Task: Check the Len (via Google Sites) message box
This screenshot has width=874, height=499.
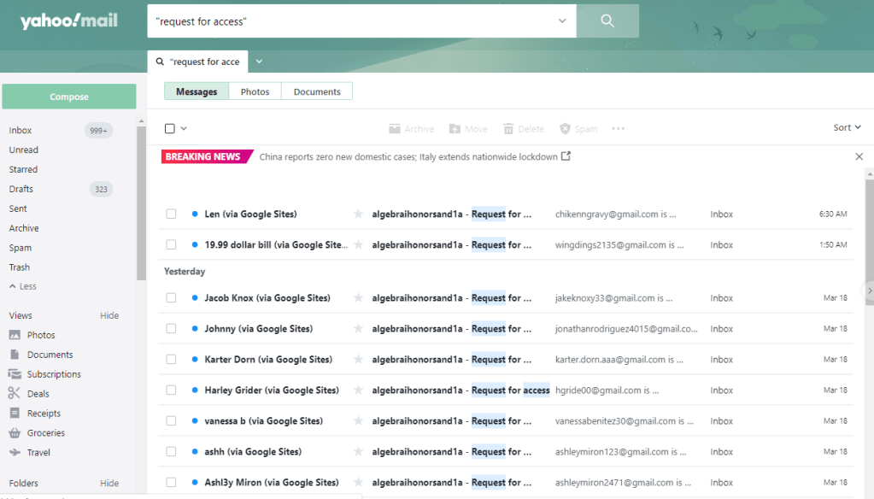Action: [x=171, y=214]
